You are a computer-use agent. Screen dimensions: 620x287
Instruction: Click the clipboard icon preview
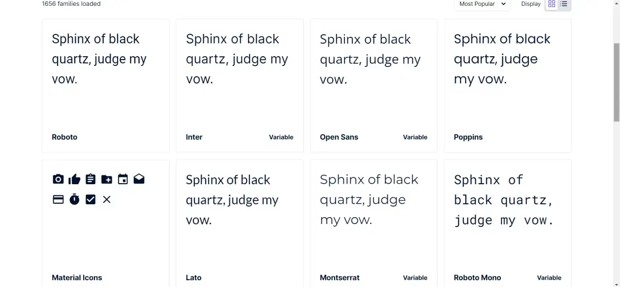(91, 179)
